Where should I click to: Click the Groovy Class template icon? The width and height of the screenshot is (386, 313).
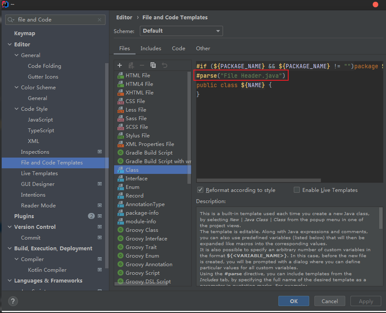(121, 230)
